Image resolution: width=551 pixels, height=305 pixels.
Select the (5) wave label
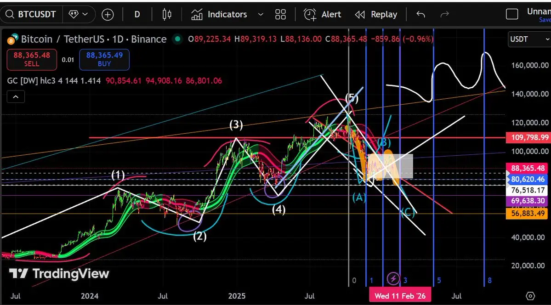click(352, 98)
